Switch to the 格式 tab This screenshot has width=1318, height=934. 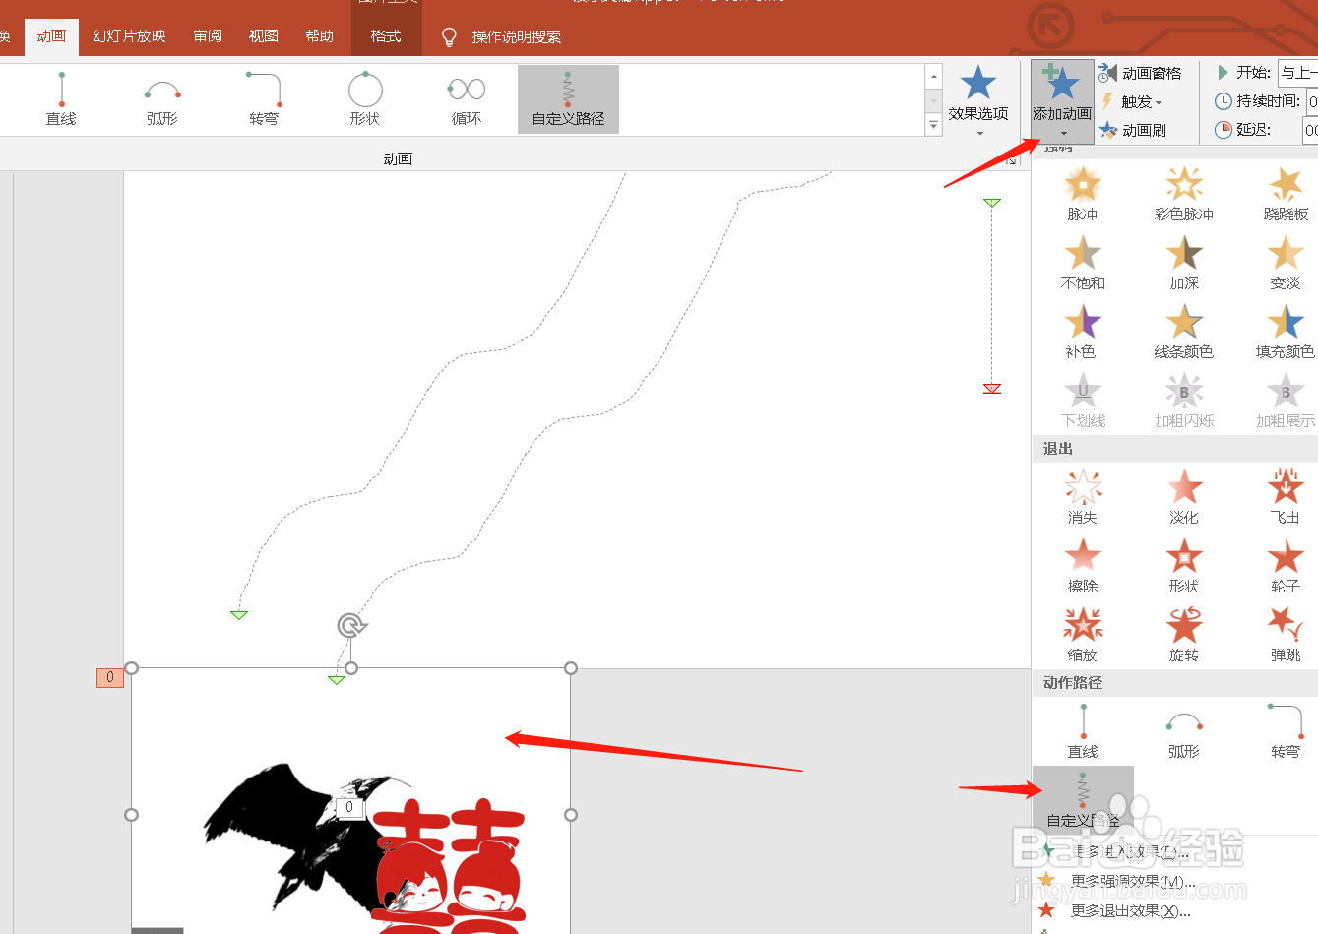pyautogui.click(x=386, y=36)
